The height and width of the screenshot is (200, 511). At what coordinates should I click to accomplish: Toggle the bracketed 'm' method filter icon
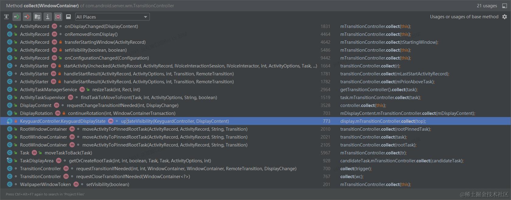58,17
